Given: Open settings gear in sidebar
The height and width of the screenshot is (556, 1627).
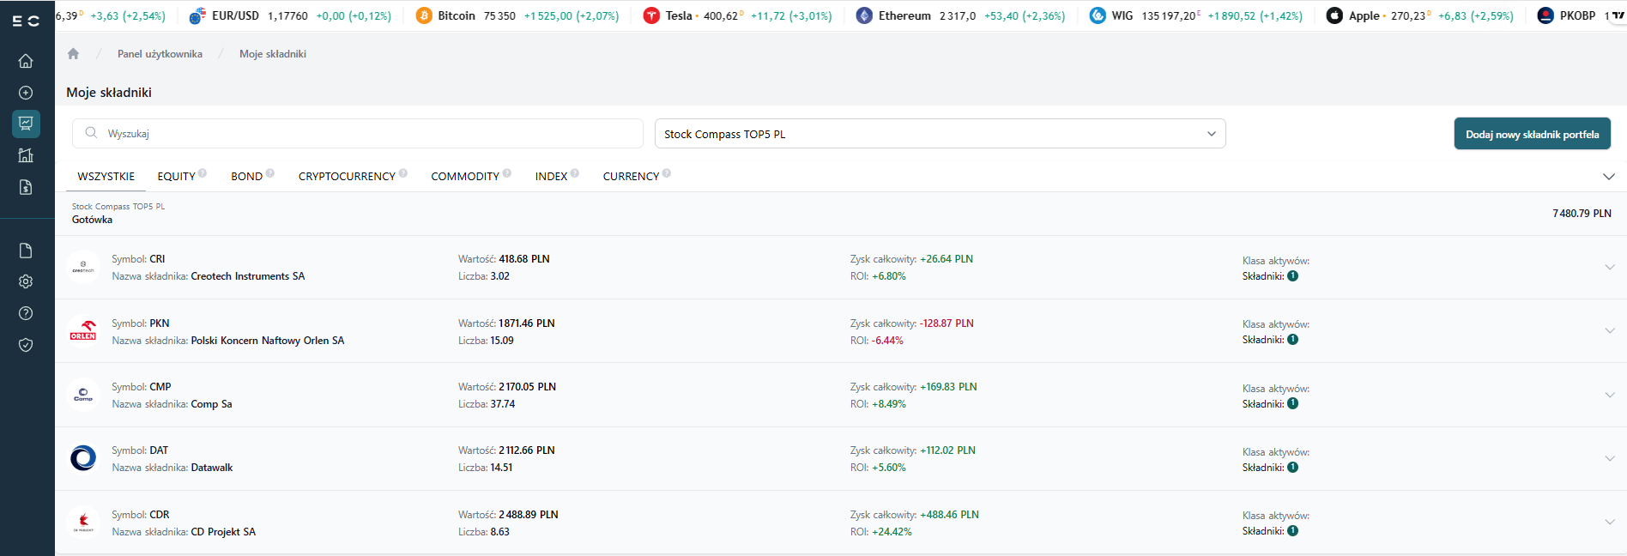Looking at the screenshot, I should (x=26, y=281).
